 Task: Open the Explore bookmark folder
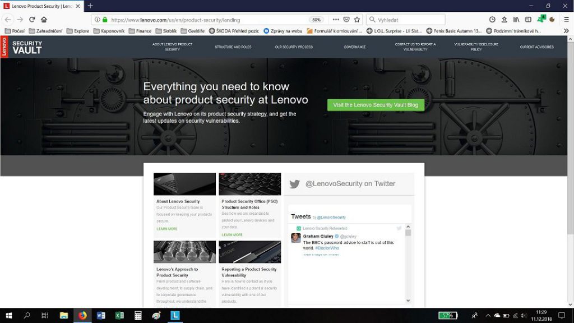click(x=77, y=31)
